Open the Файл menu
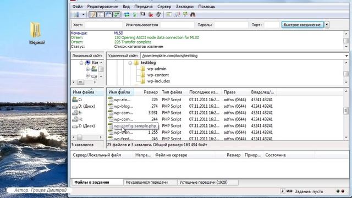 pos(77,7)
